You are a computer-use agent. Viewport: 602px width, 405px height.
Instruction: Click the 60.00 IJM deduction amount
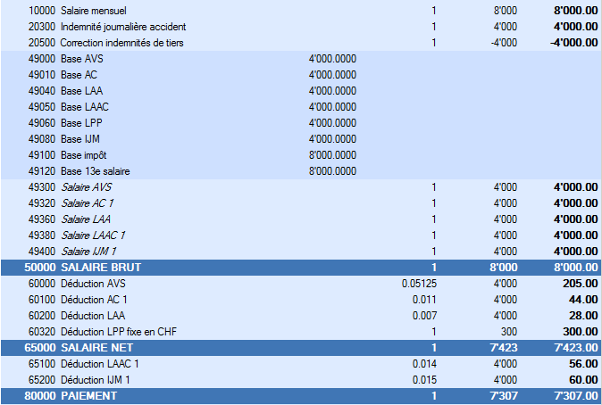tap(583, 380)
